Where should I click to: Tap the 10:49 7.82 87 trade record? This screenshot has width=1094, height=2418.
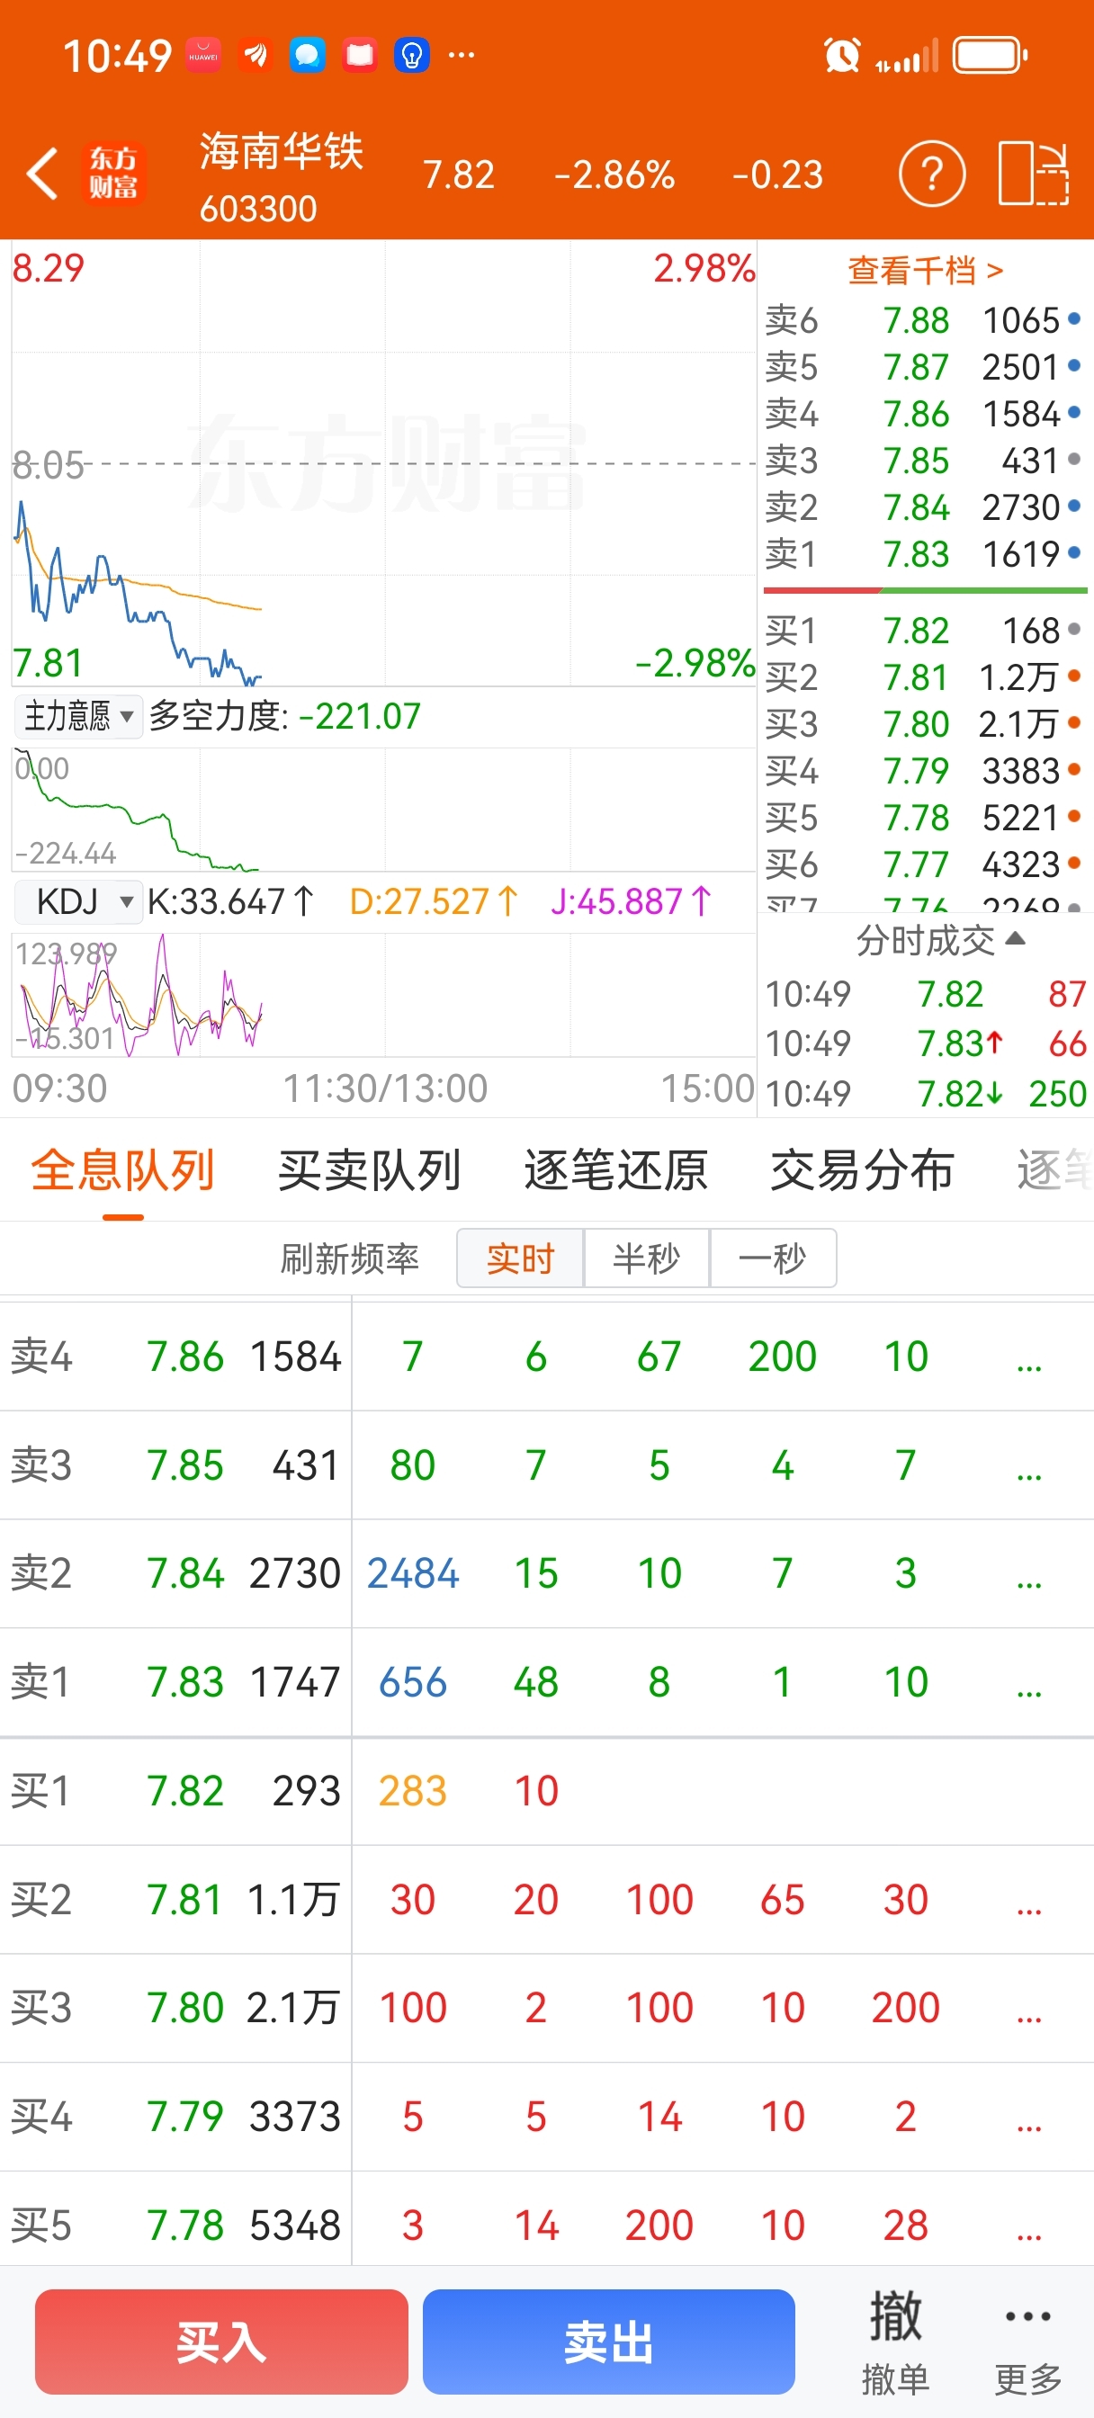925,994
